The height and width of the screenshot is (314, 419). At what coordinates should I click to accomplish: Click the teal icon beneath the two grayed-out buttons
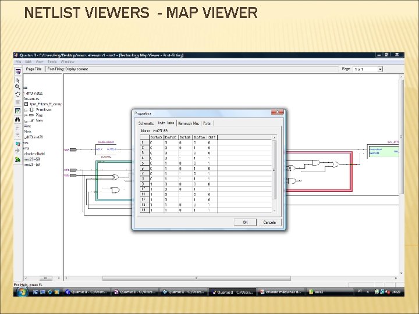pos(17,144)
